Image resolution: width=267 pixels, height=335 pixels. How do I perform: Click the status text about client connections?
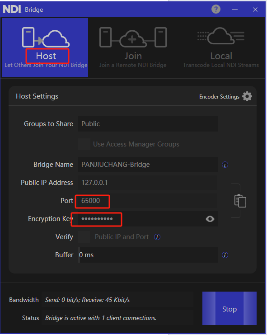click(x=101, y=318)
